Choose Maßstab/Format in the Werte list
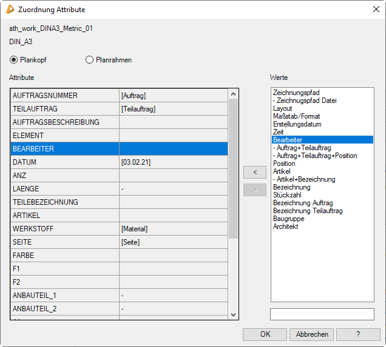The image size is (386, 347). point(296,116)
